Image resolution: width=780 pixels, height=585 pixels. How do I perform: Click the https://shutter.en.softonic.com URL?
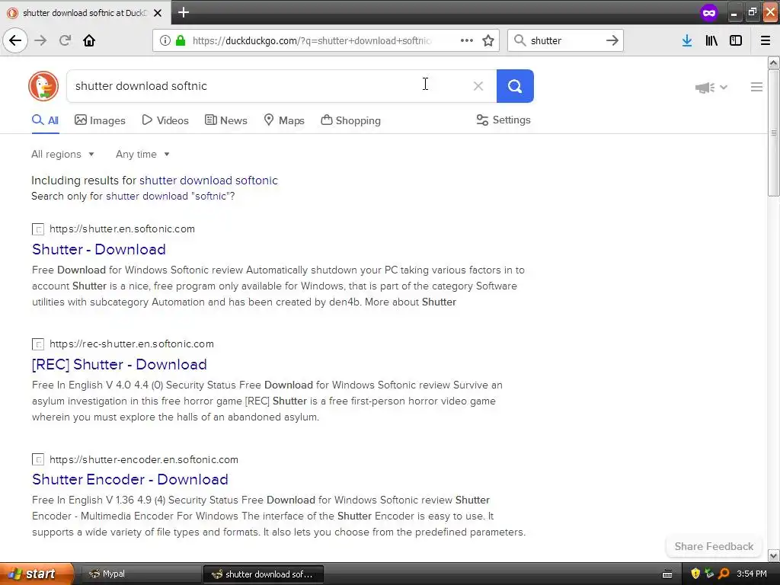click(123, 229)
